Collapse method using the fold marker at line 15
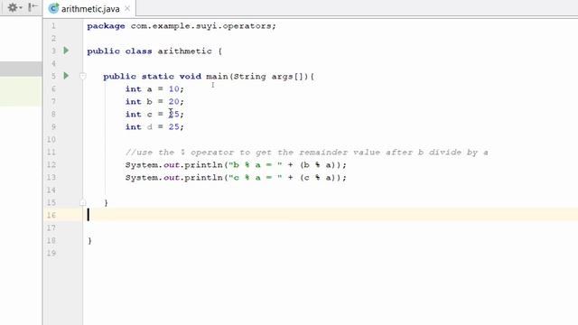This screenshot has height=325, width=578. point(83,202)
